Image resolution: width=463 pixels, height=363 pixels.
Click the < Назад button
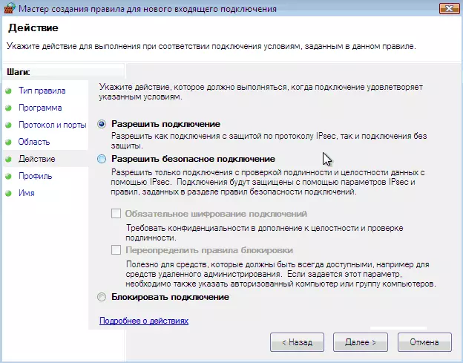tap(297, 342)
